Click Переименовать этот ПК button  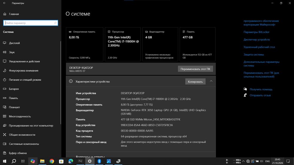point(196,69)
